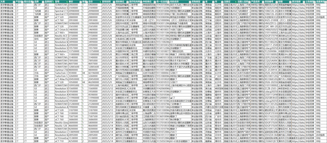This screenshot has height=143, width=327.
Task: Open the source link in Optima CT6 row
Action: 298,70
